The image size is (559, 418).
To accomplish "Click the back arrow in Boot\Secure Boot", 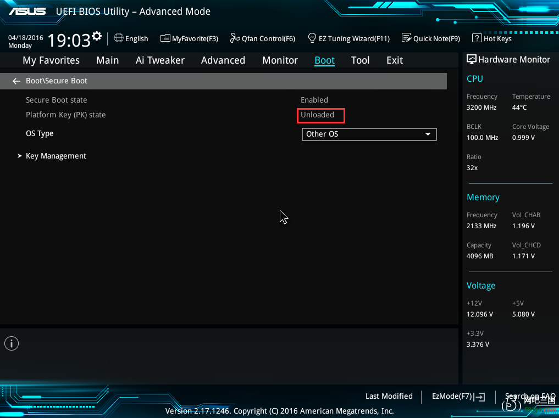I will [16, 81].
